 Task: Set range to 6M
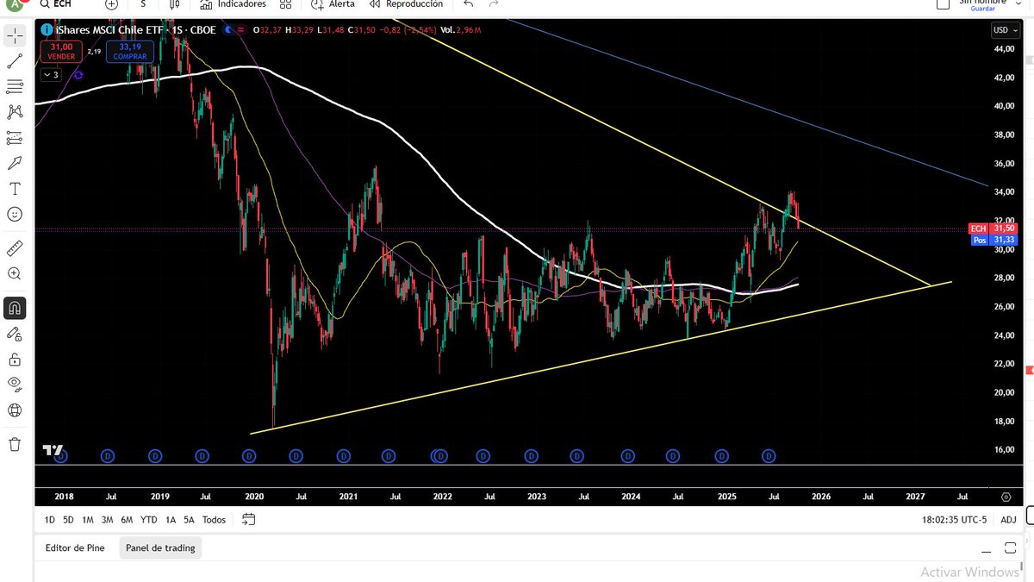coord(127,520)
